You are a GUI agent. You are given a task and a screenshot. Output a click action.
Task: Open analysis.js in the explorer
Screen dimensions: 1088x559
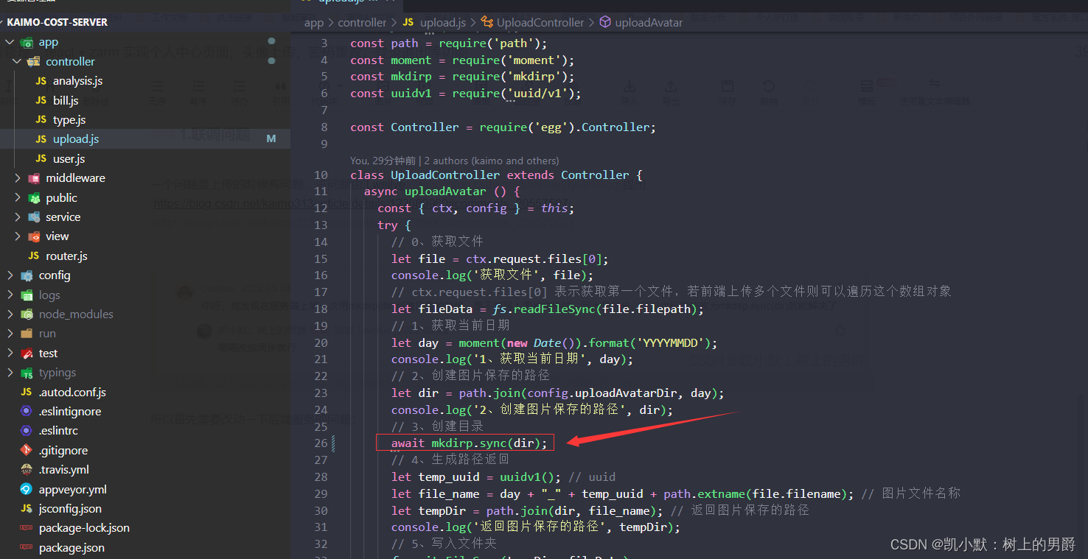(x=77, y=81)
